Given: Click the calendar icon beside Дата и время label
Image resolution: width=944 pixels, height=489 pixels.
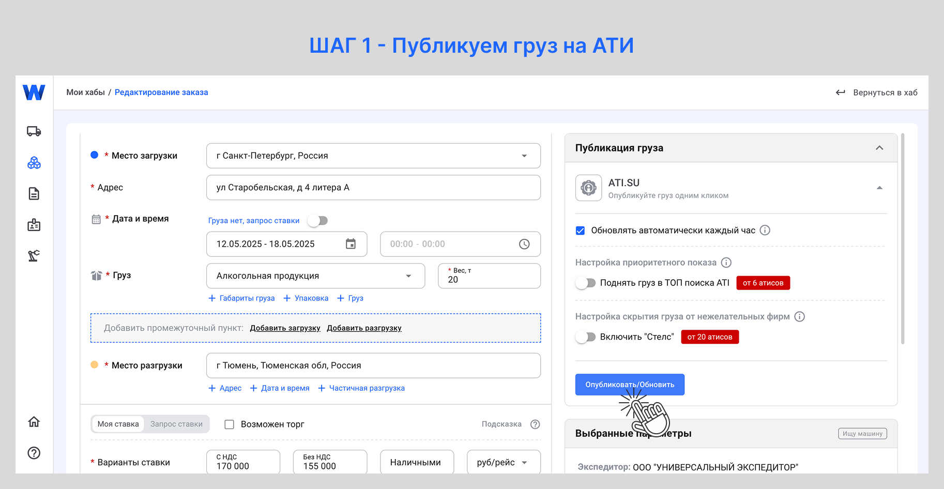Looking at the screenshot, I should (96, 219).
